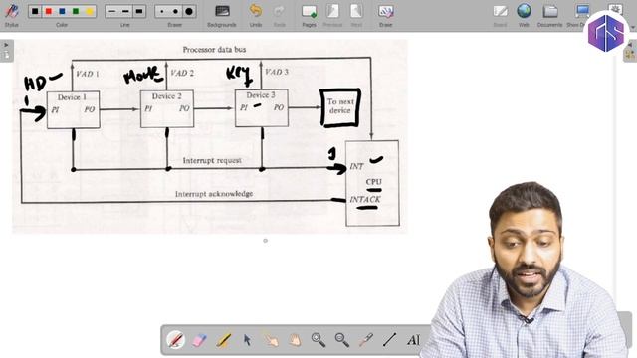
Task: Toggle the Stylus palette button
Action: coord(11,14)
